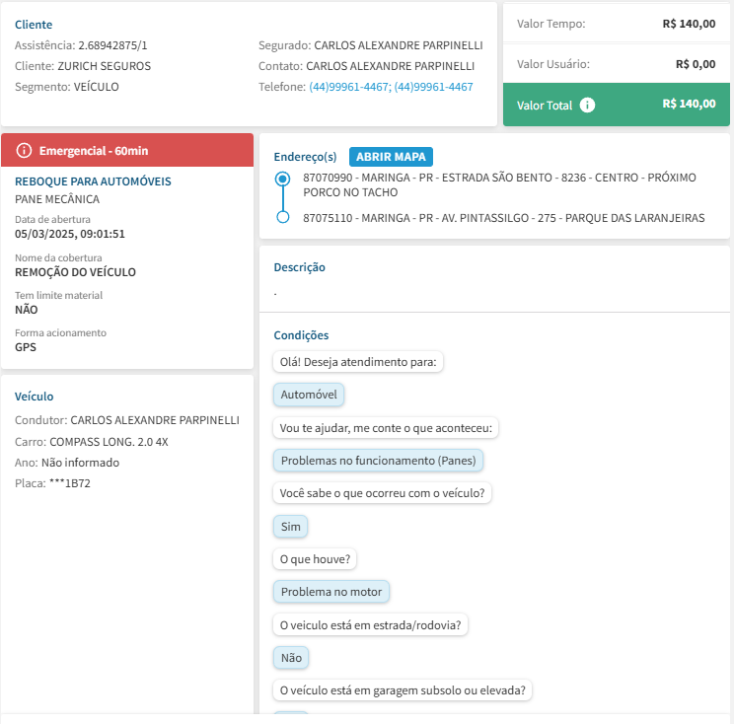Click the "Não" answer chip in Condições
This screenshot has height=724, width=734.
point(291,657)
